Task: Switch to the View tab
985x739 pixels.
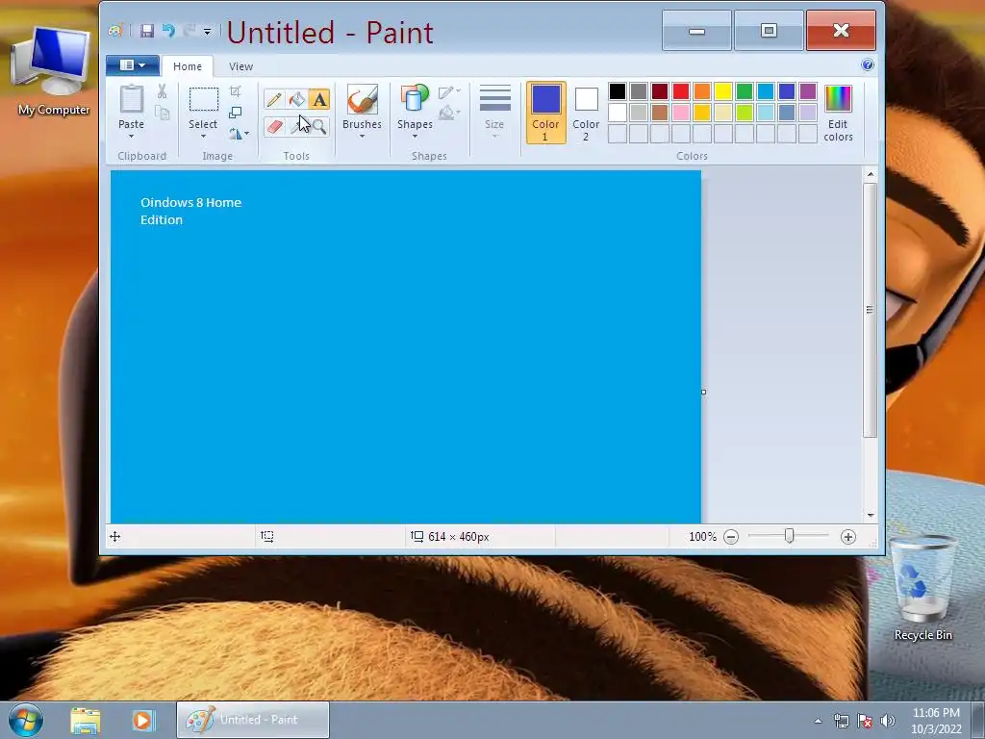Action: (x=240, y=66)
